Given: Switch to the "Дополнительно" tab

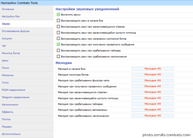Looking at the screenshot, I should click(11, 134).
